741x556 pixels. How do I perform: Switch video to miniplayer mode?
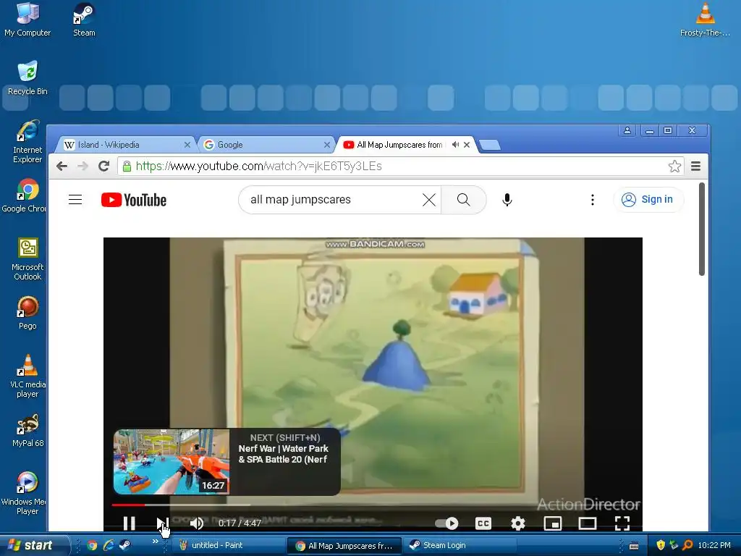tap(552, 523)
